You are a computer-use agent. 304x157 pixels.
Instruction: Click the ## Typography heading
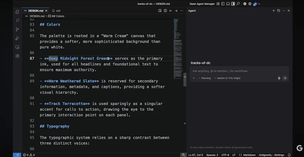(54, 126)
